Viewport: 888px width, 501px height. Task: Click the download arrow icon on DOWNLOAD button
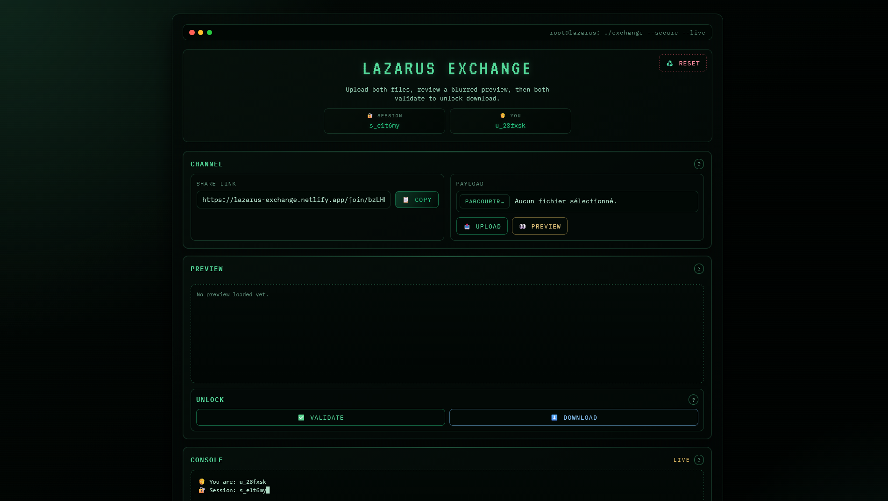tap(554, 417)
